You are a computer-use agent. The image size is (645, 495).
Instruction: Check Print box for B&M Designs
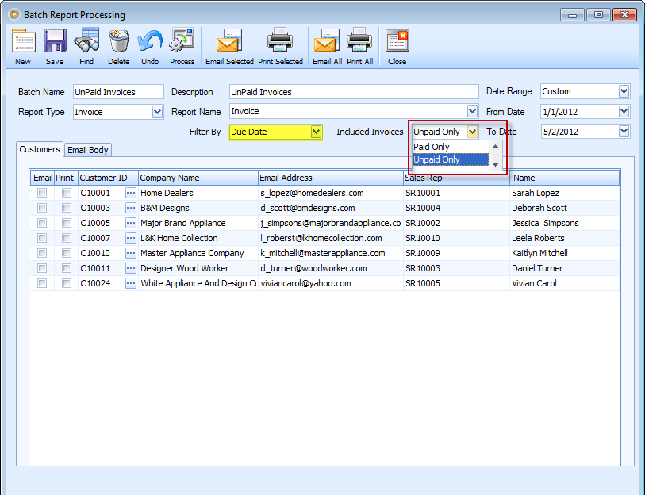pos(66,208)
